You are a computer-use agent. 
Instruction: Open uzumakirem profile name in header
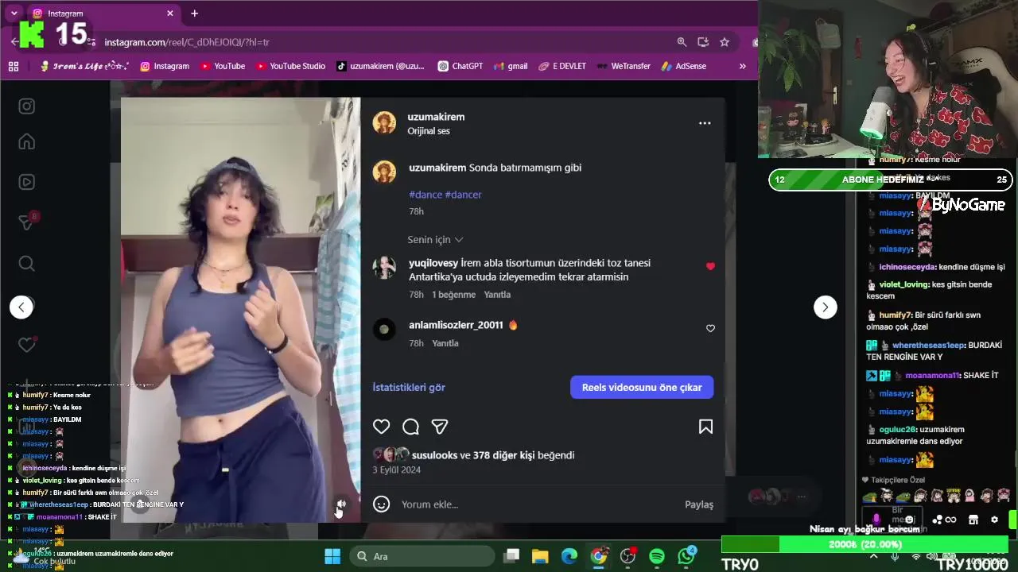point(436,117)
